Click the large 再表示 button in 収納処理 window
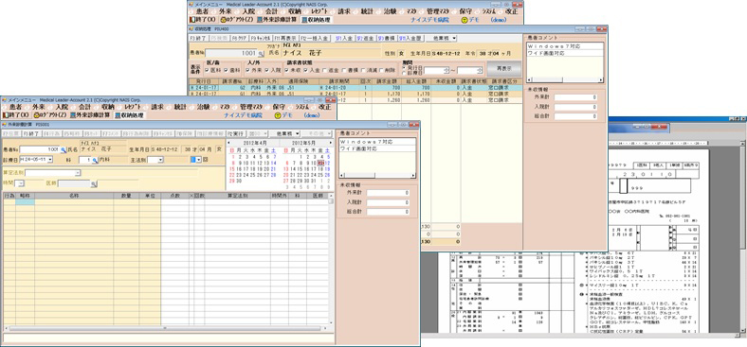747x347 pixels. (x=504, y=68)
